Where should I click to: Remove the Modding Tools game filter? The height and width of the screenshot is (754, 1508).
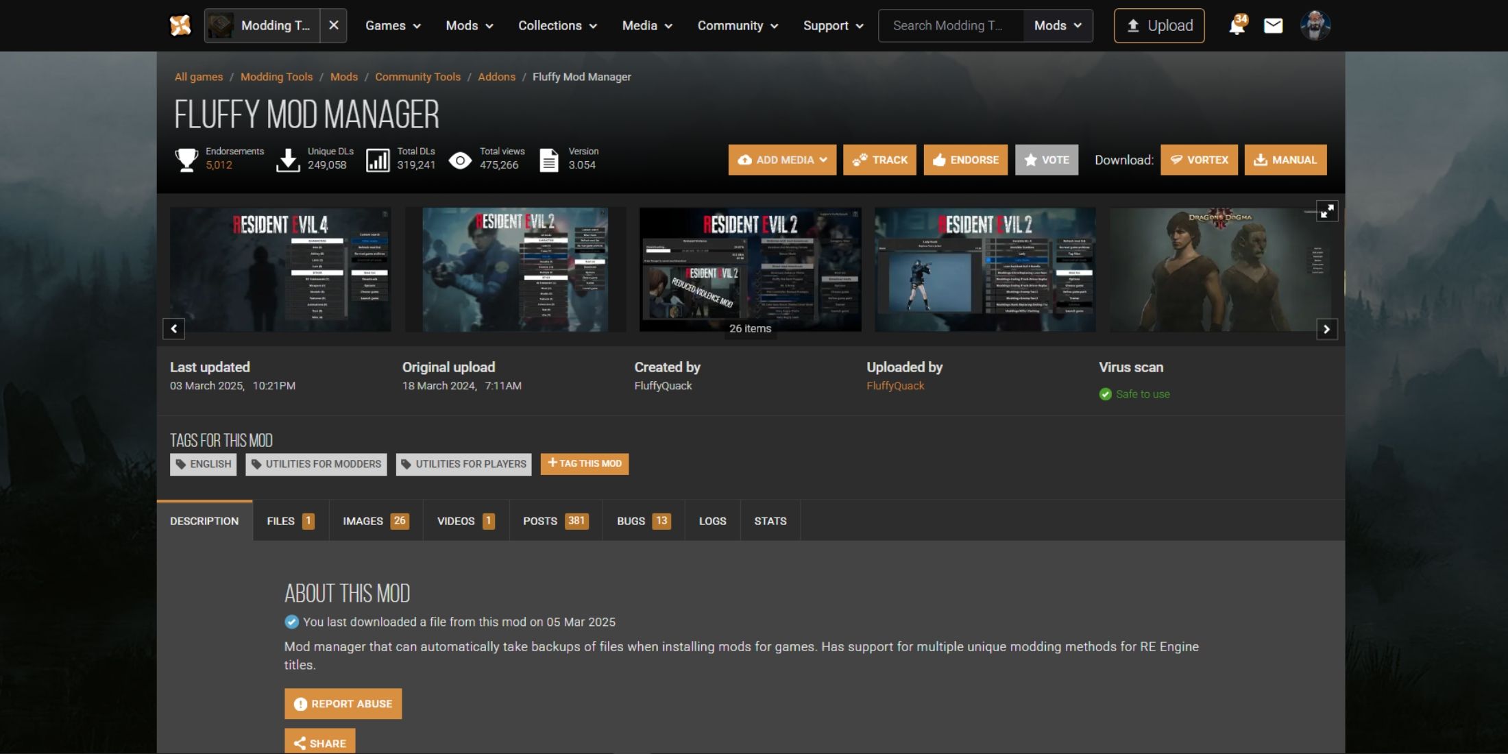[x=333, y=25]
